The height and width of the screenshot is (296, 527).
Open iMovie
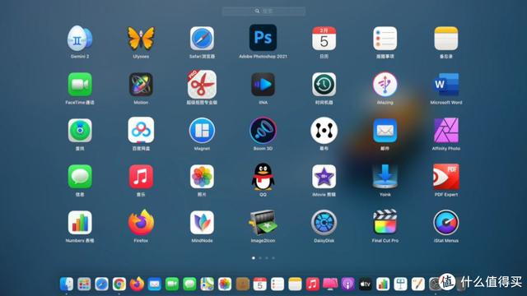[324, 176]
